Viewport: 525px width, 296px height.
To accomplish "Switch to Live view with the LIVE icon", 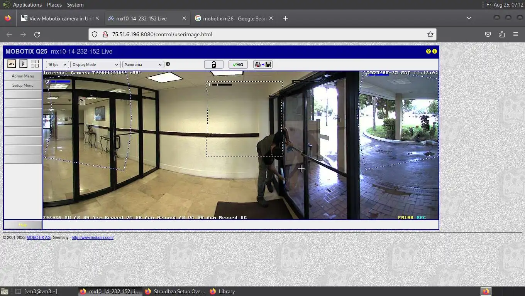I will (12, 64).
